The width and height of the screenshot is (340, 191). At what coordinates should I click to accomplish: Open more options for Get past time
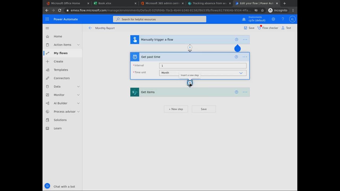coord(245,57)
